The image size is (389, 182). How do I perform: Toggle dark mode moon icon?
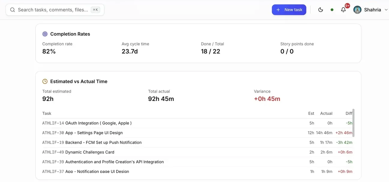321,10
